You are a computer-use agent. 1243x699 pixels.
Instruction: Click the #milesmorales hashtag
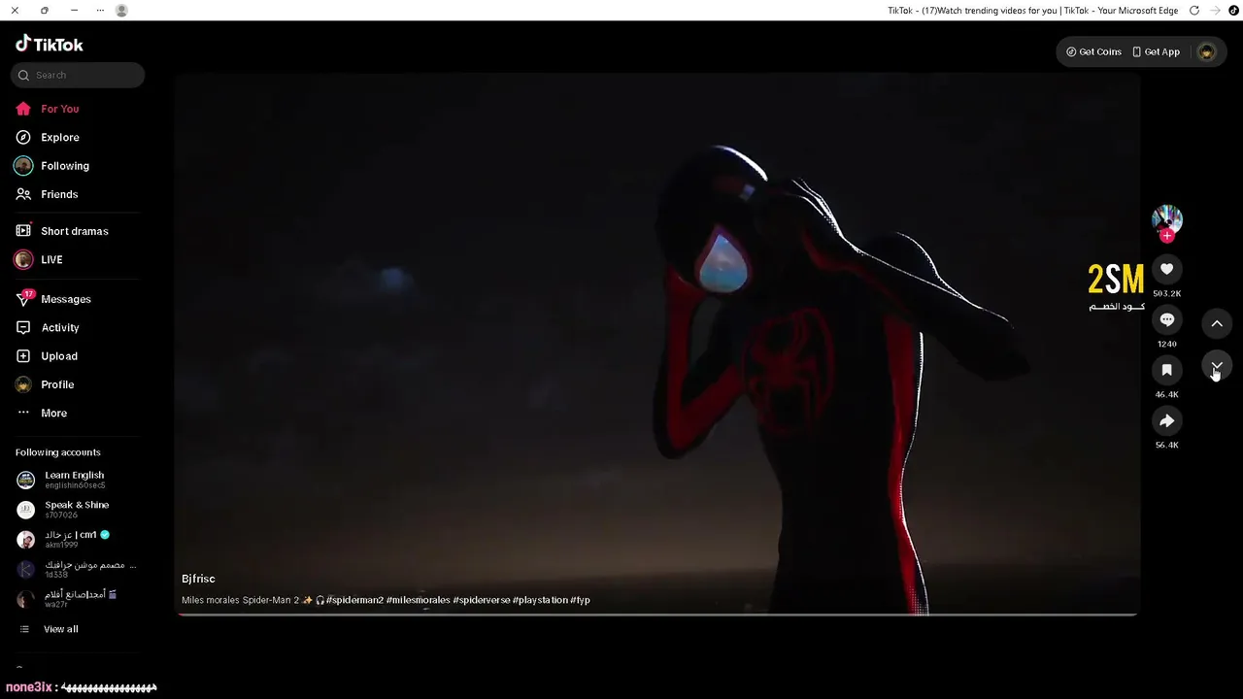pos(418,600)
